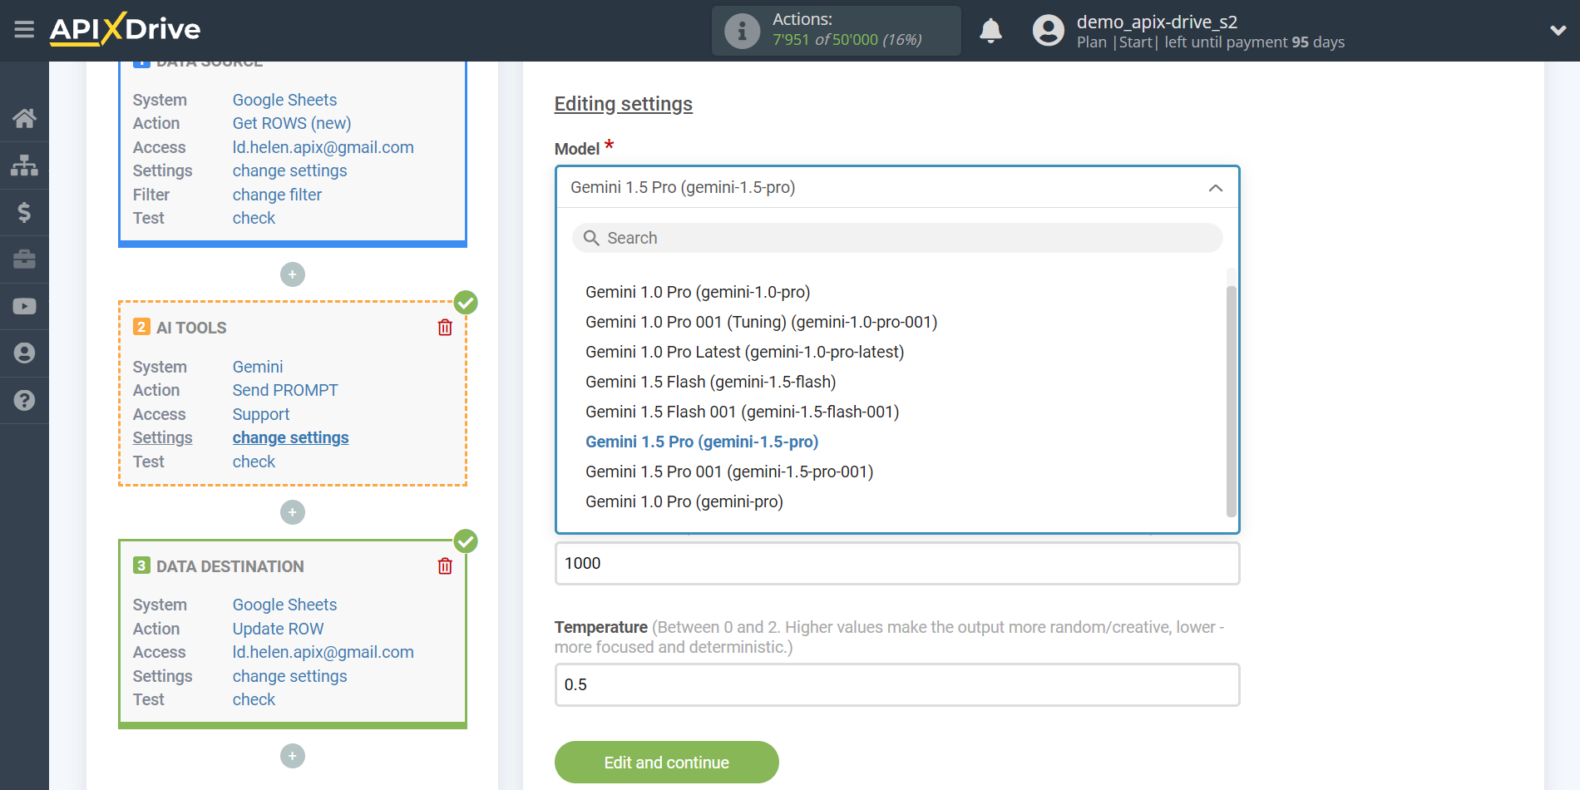Open billing dollar sidebar icon
This screenshot has height=790, width=1580.
[24, 212]
